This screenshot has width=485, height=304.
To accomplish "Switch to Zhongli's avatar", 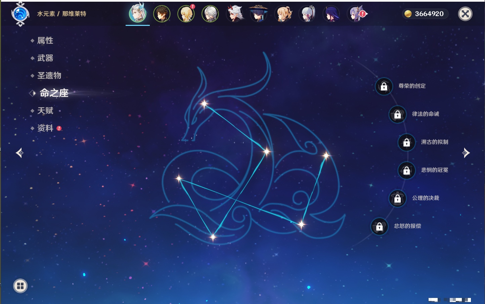I will (162, 14).
